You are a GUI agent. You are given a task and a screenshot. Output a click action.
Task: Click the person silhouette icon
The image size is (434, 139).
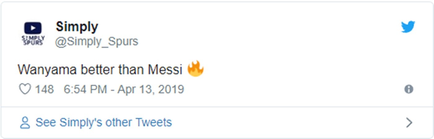point(25,123)
